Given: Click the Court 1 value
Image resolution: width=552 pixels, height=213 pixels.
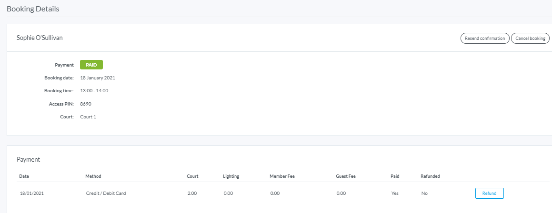Looking at the screenshot, I should 88,116.
